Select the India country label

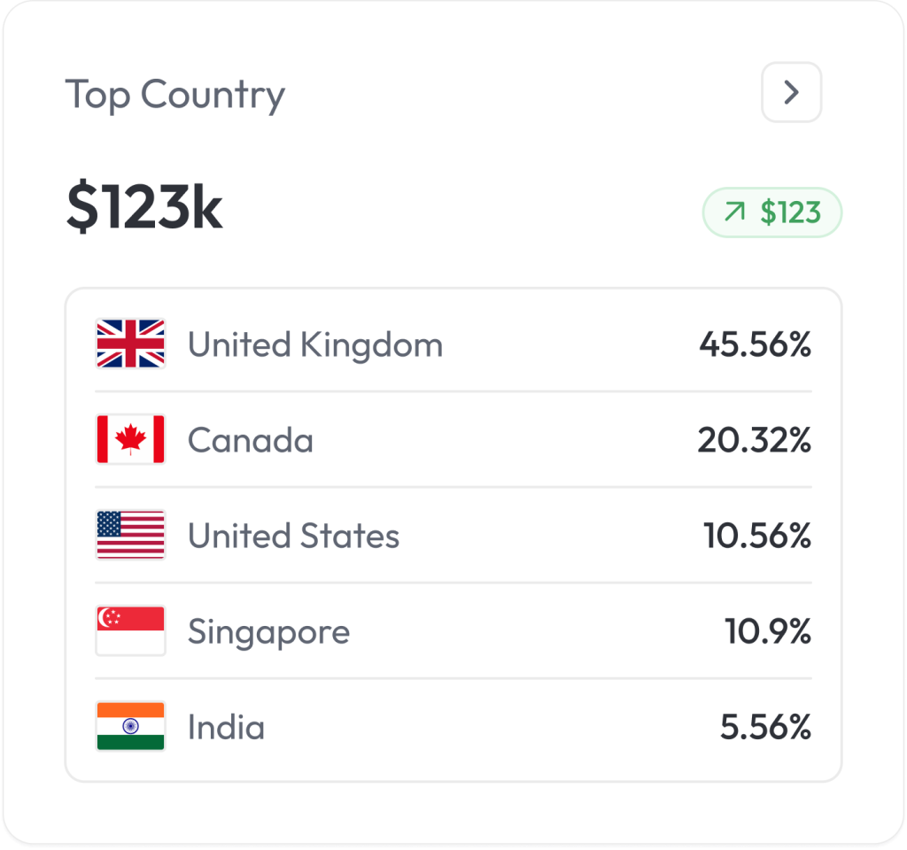(x=226, y=727)
